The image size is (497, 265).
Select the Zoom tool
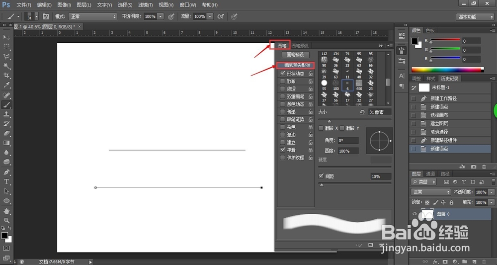click(x=6, y=220)
